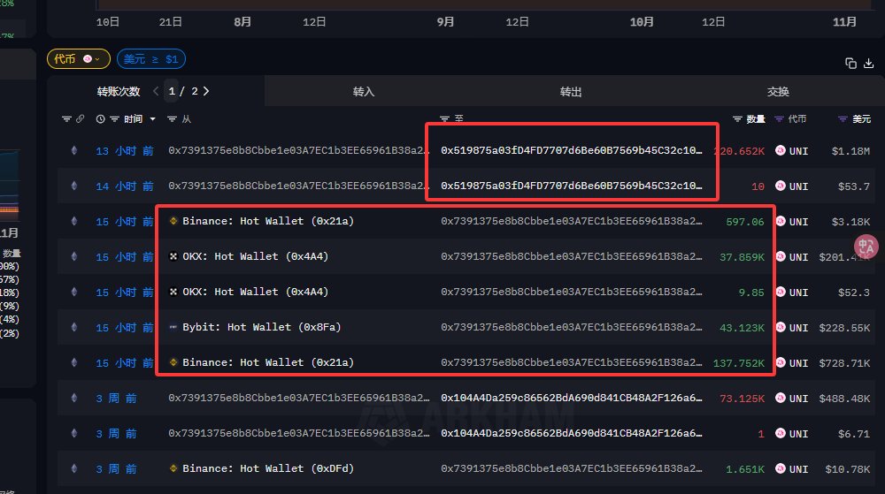
Task: Click the Ethereum chain icon on the 13 小时 前 row
Action: 74,150
